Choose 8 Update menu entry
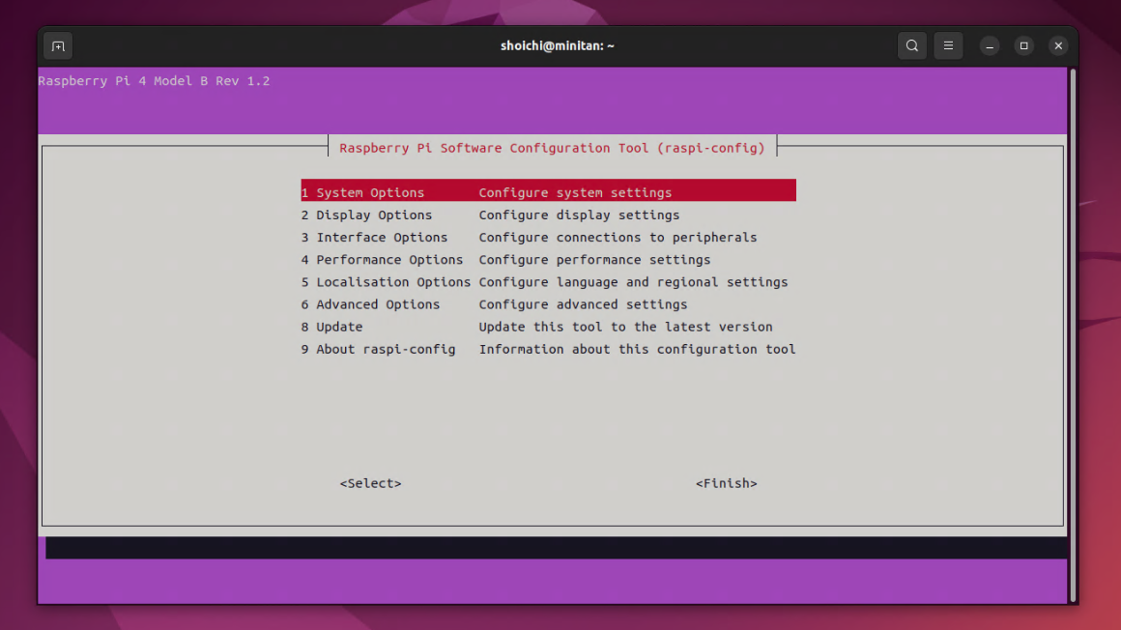Image resolution: width=1121 pixels, height=630 pixels. [548, 326]
